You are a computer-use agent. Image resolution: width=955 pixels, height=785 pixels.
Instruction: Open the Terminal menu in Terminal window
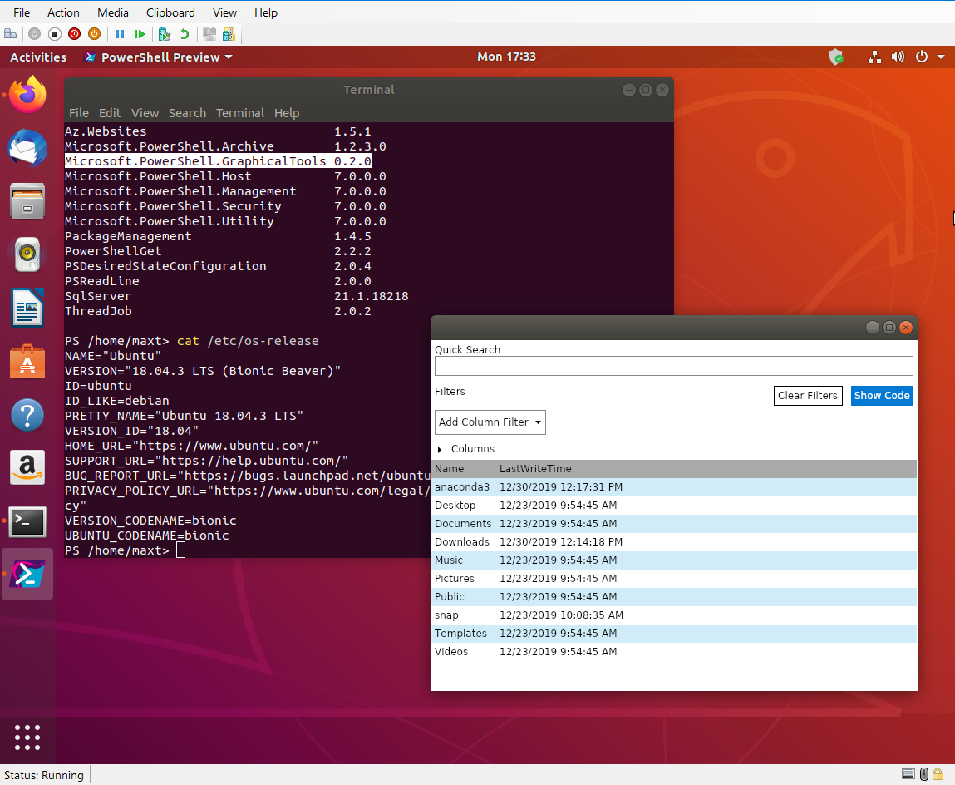[240, 113]
